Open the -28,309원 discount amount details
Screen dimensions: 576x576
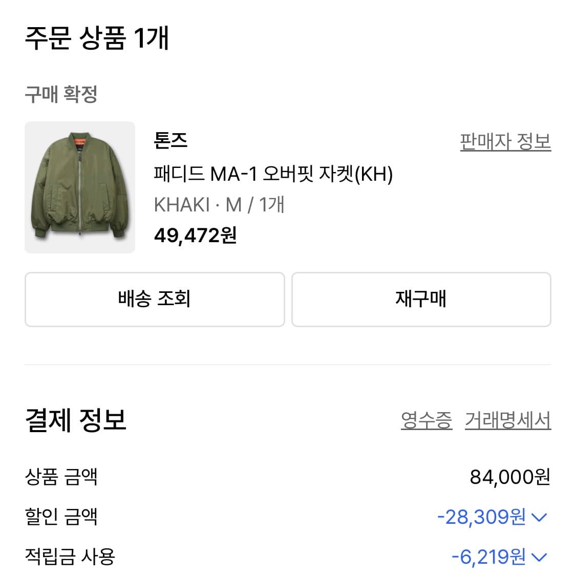[488, 518]
